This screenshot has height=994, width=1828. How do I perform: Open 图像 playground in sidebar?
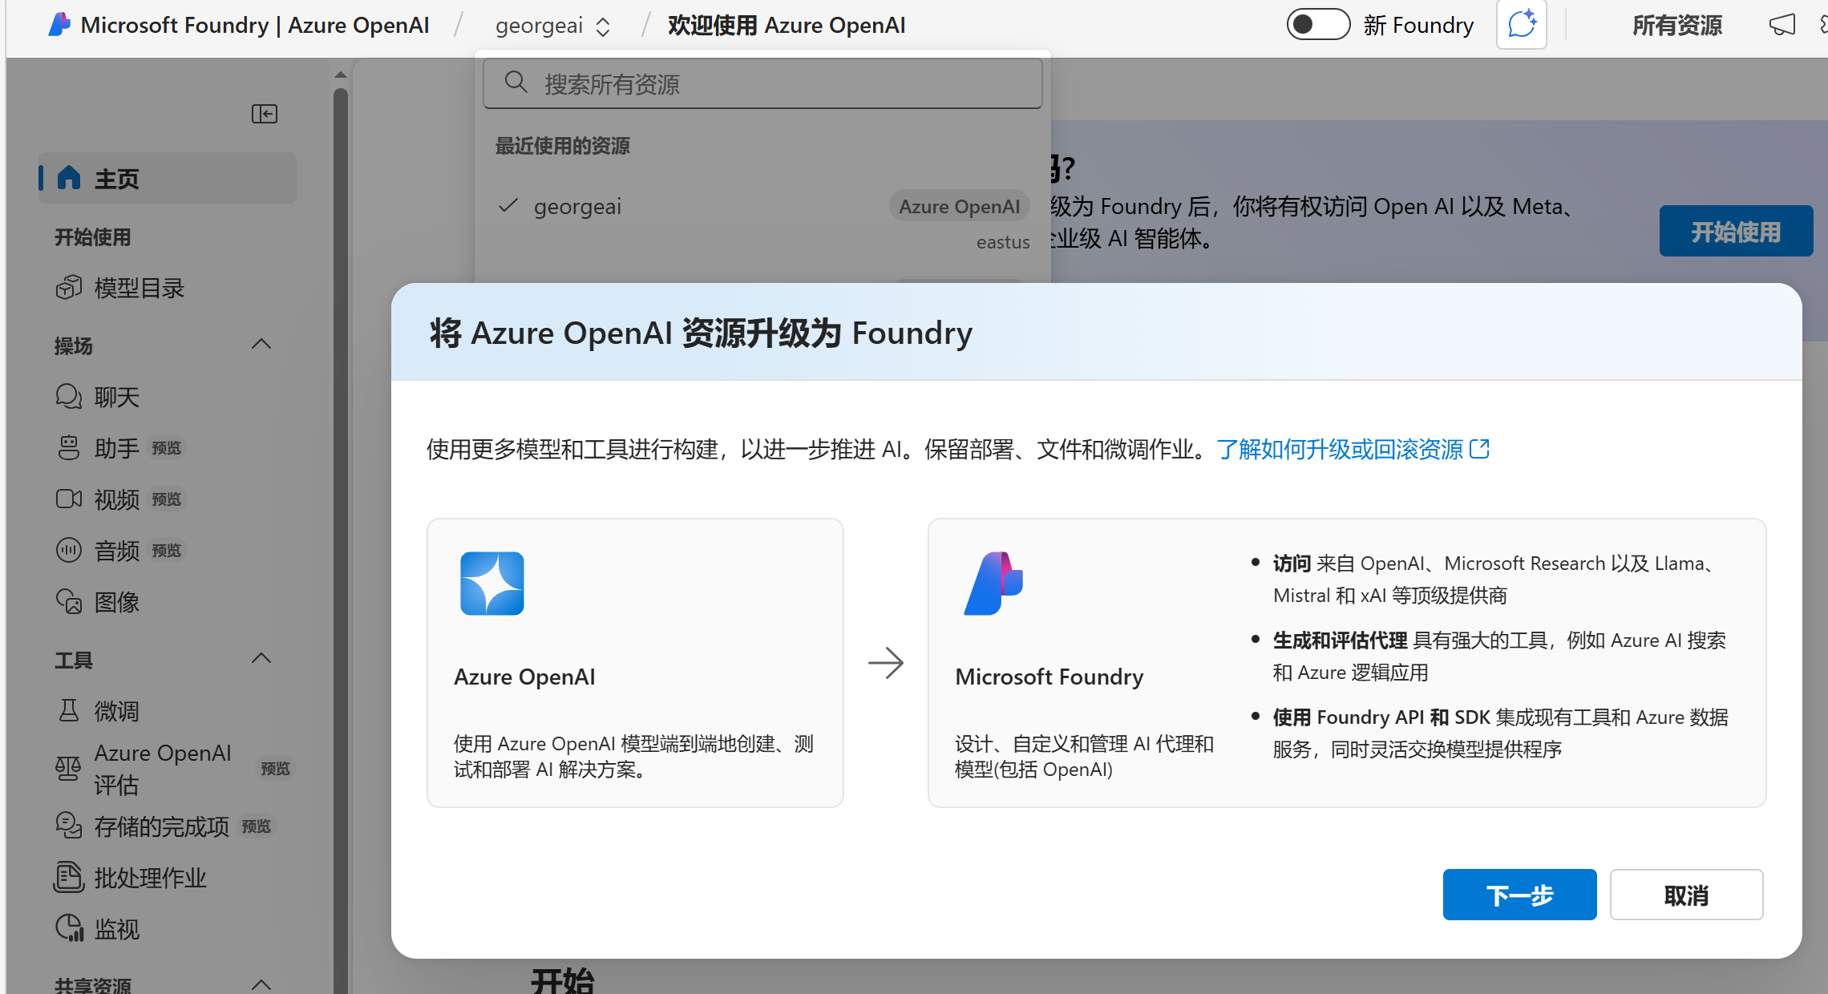pos(116,602)
